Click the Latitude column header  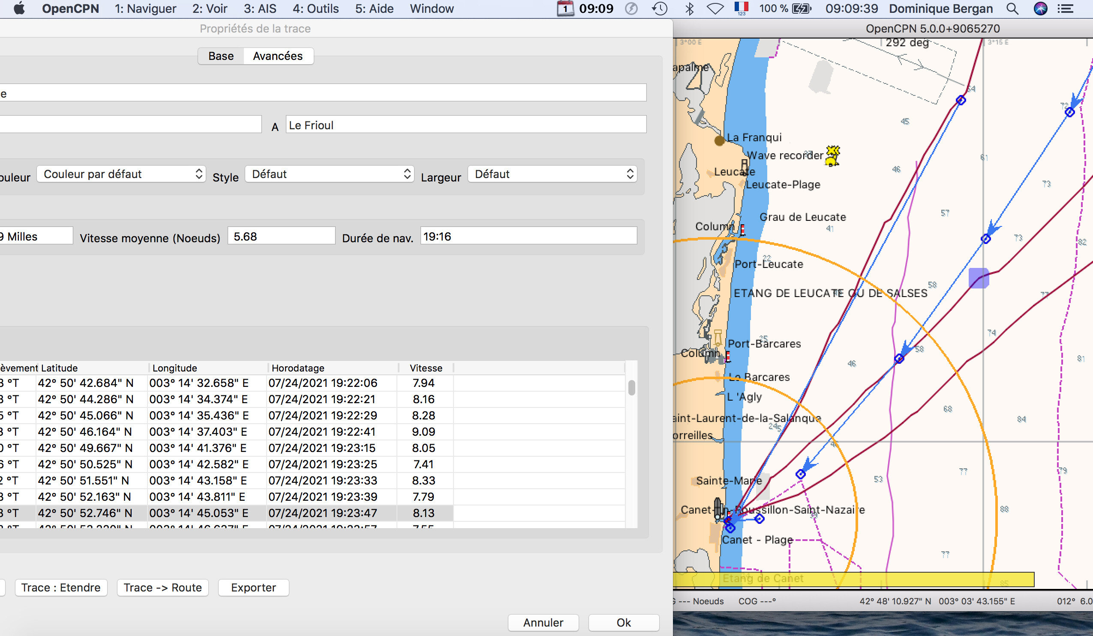93,368
